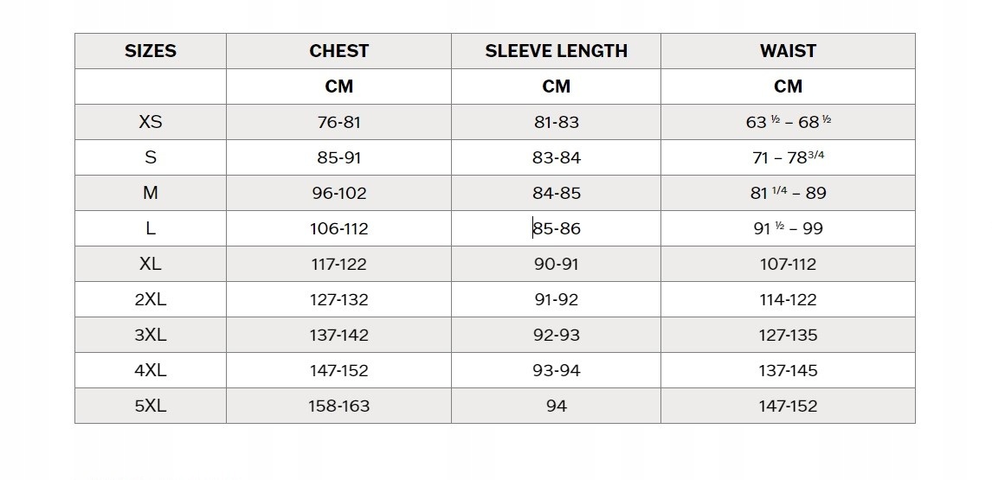The height and width of the screenshot is (480, 992).
Task: Click chest value 76-81
Action: click(x=338, y=122)
